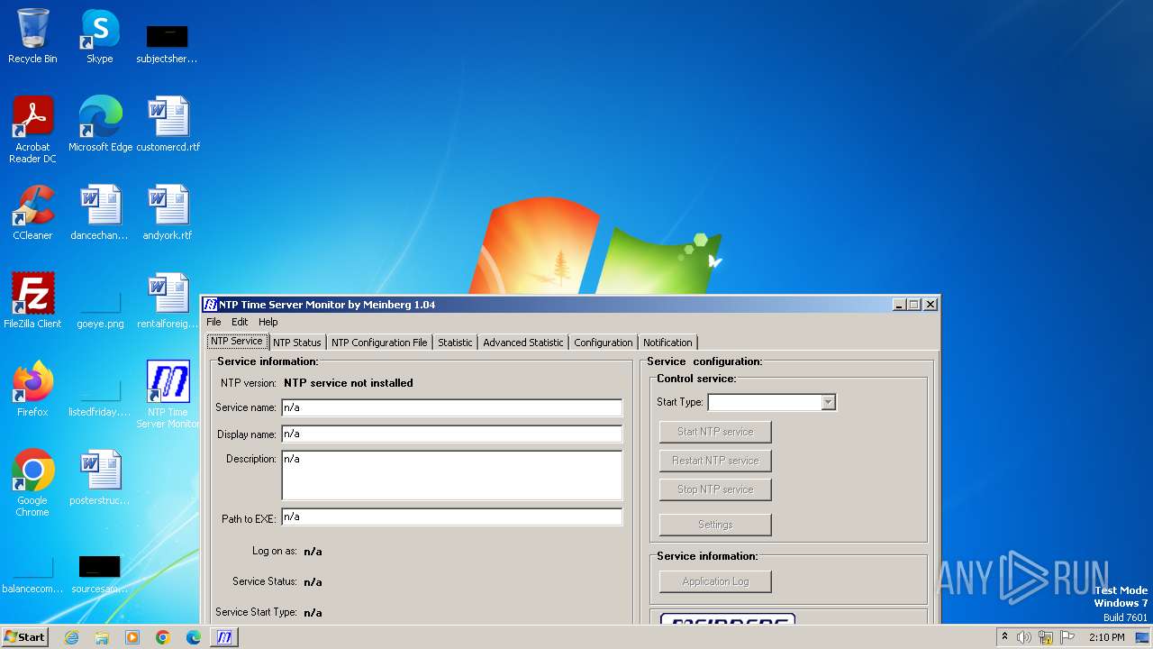Select the listedfriday desktop file
The width and height of the screenshot is (1153, 649).
[x=99, y=397]
